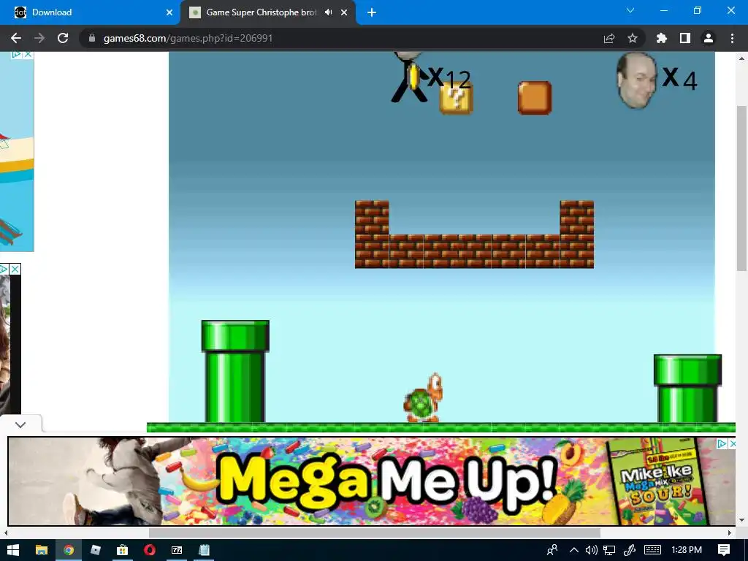This screenshot has width=748, height=561.
Task: Click the browser forward arrow
Action: coord(39,38)
